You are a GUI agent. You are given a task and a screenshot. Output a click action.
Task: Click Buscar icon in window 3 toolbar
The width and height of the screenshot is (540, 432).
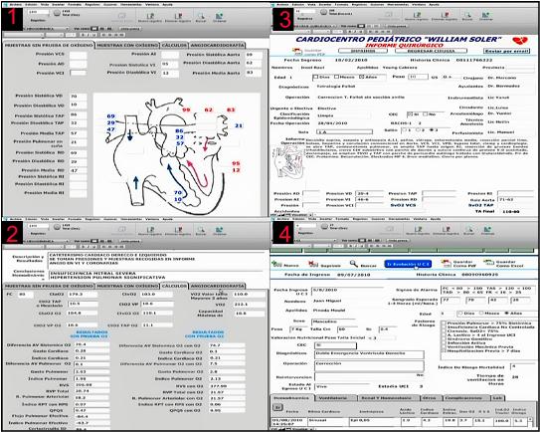point(467,15)
